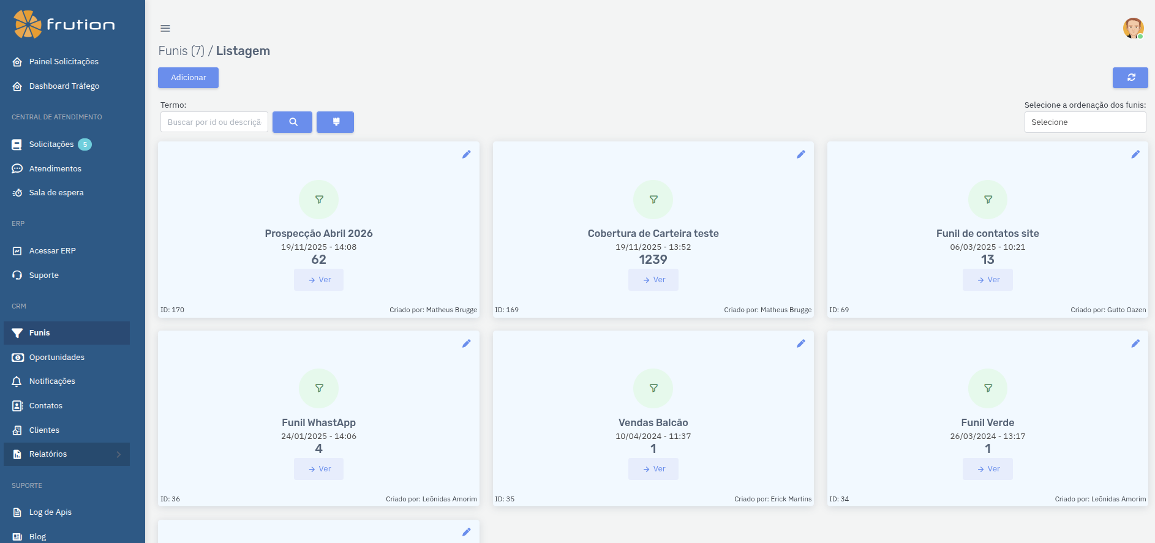The image size is (1155, 543).
Task: Open Clientes in sidebar
Action: point(66,430)
